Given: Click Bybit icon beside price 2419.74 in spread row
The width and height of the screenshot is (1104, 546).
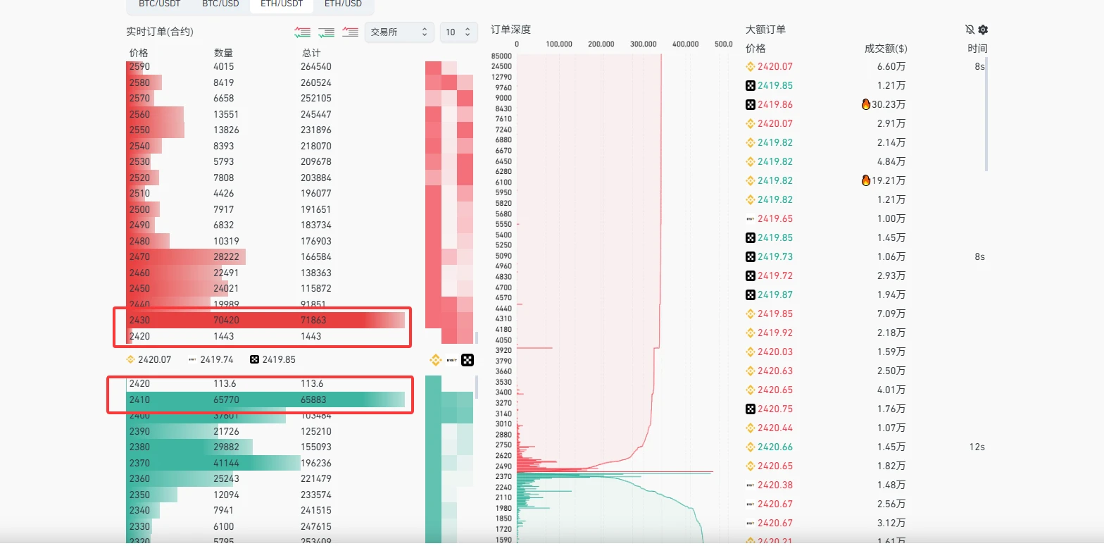Looking at the screenshot, I should point(193,359).
